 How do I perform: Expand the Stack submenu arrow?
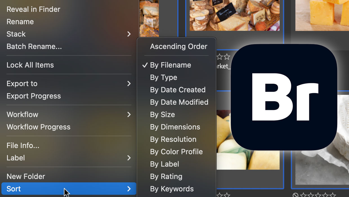[129, 34]
